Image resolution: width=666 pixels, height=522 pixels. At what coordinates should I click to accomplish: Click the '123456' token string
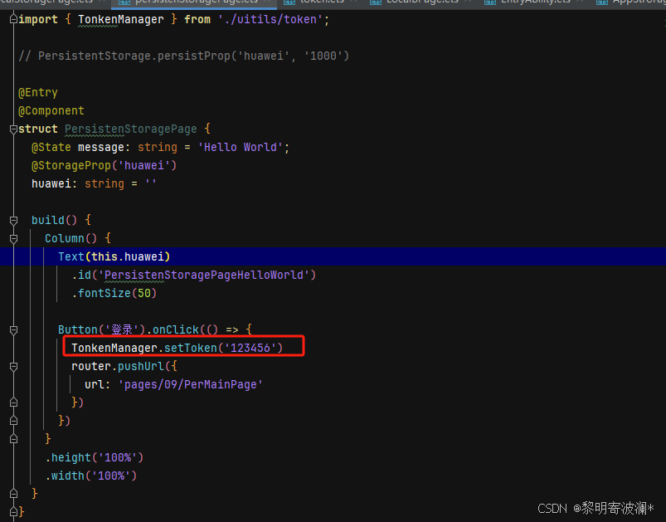tap(250, 349)
